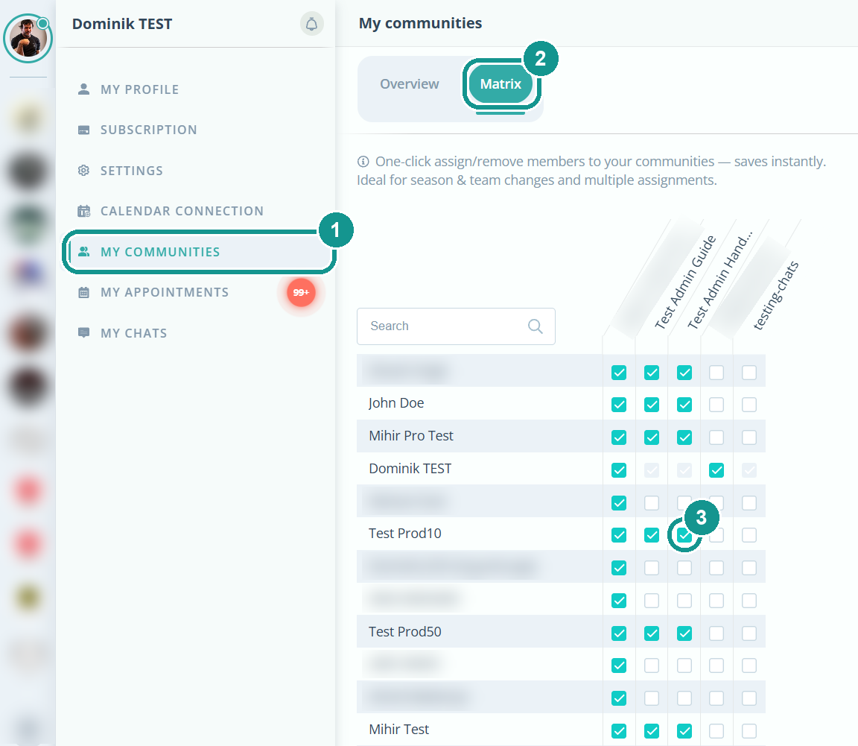
Task: Click the Subscription card icon
Action: [x=83, y=130]
